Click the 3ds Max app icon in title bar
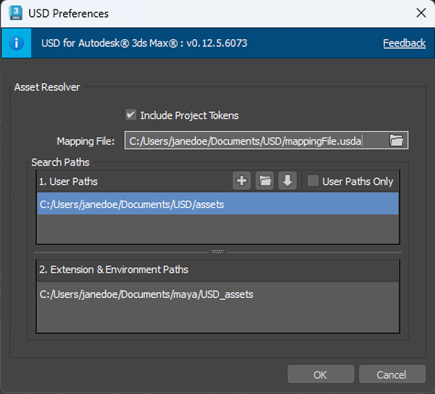The image size is (435, 394). 16,13
